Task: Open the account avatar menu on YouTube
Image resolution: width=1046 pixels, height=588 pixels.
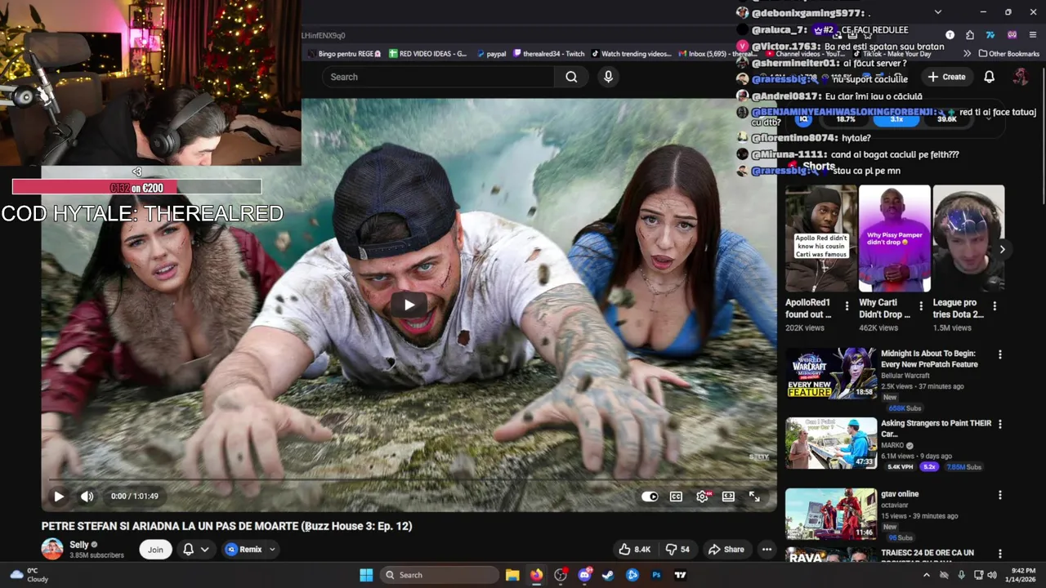Action: (x=1021, y=77)
